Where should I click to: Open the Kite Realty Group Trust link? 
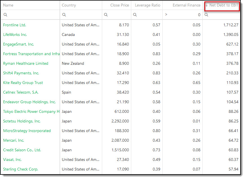(x=23, y=83)
